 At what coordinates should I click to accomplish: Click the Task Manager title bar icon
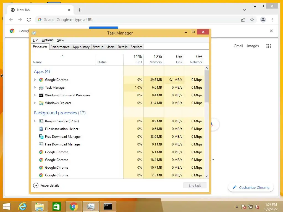coord(34,33)
